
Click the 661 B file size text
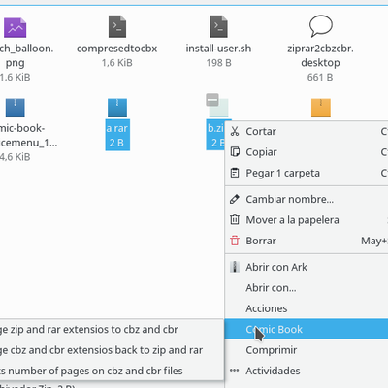pos(320,77)
